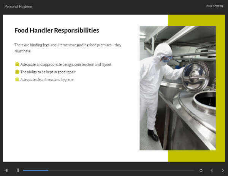228x176 pixels.
Task: Mute audio with the speaker icon
Action: click(x=6, y=170)
